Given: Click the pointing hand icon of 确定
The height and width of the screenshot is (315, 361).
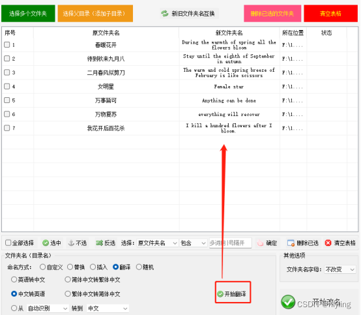Looking at the screenshot, I should (260, 243).
